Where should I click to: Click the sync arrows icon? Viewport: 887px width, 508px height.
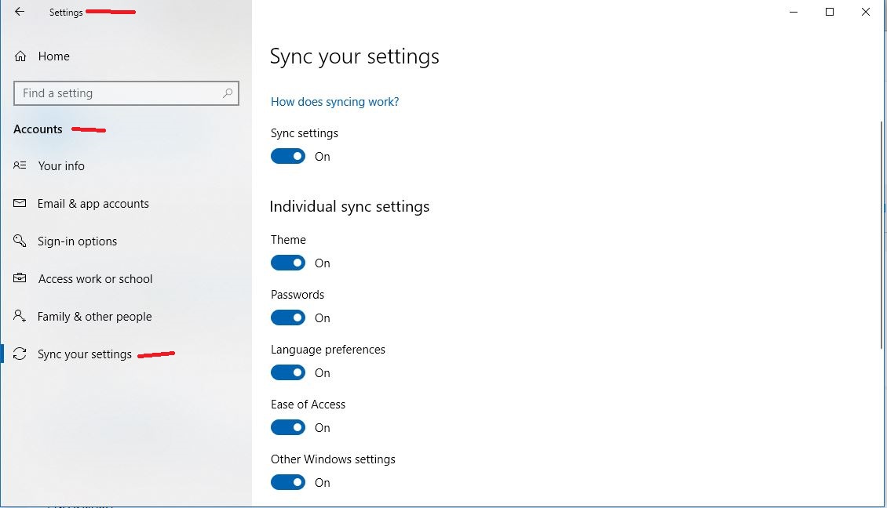(20, 354)
